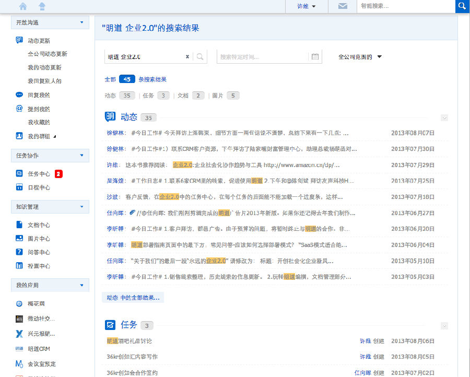The height and width of the screenshot is (377, 470).
Task: Click the calendar icon in date field
Action: click(315, 57)
